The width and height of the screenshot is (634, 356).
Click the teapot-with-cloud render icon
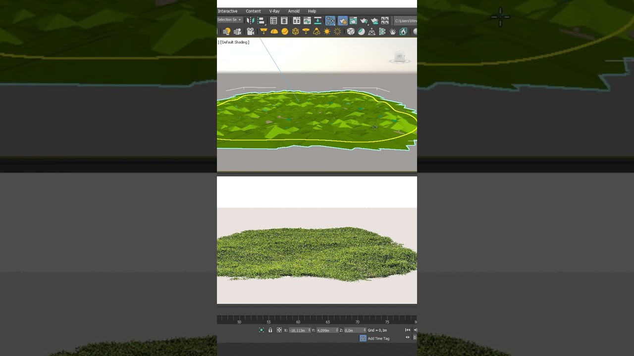pos(374,20)
